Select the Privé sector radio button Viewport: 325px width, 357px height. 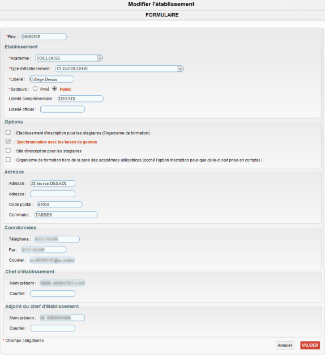[35, 89]
